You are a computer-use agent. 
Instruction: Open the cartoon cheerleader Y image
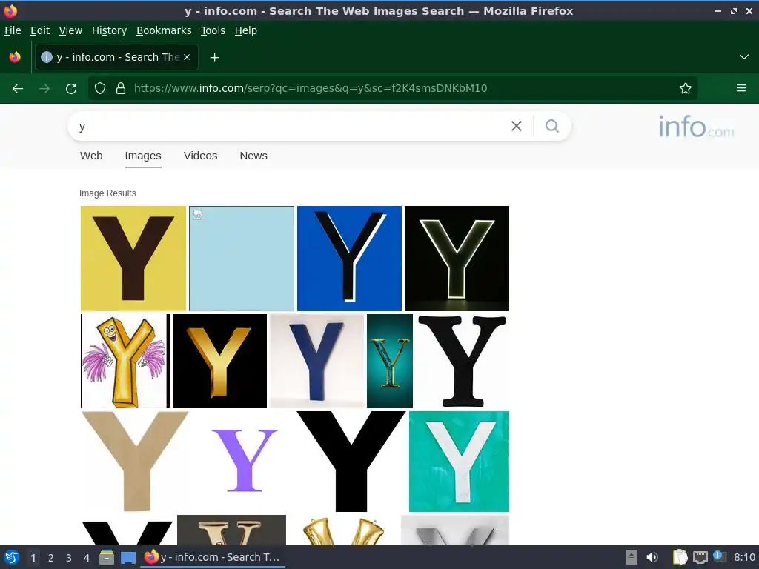(x=125, y=361)
